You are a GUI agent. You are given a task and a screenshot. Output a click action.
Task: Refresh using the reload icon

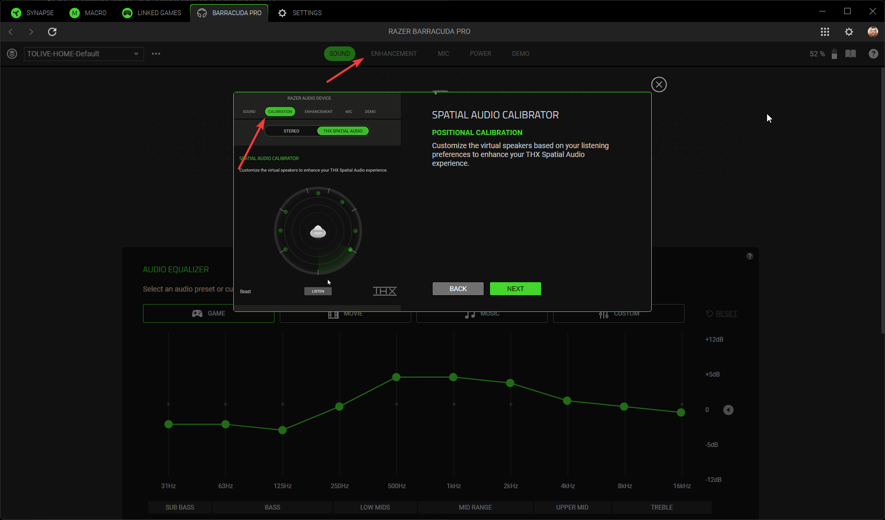coord(52,32)
